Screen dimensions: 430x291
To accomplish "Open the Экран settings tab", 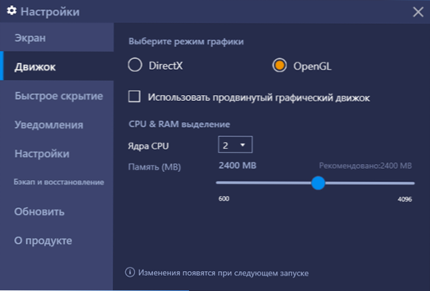I will coord(57,37).
